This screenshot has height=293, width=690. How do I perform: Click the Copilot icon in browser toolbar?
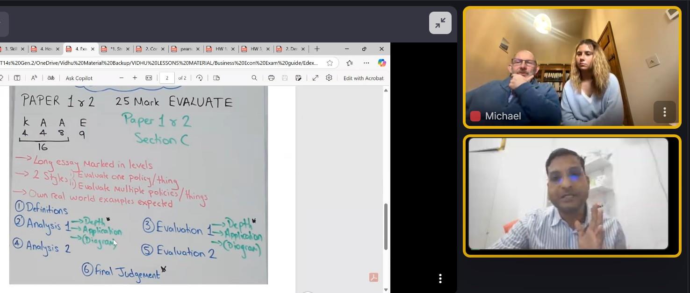[x=382, y=63]
